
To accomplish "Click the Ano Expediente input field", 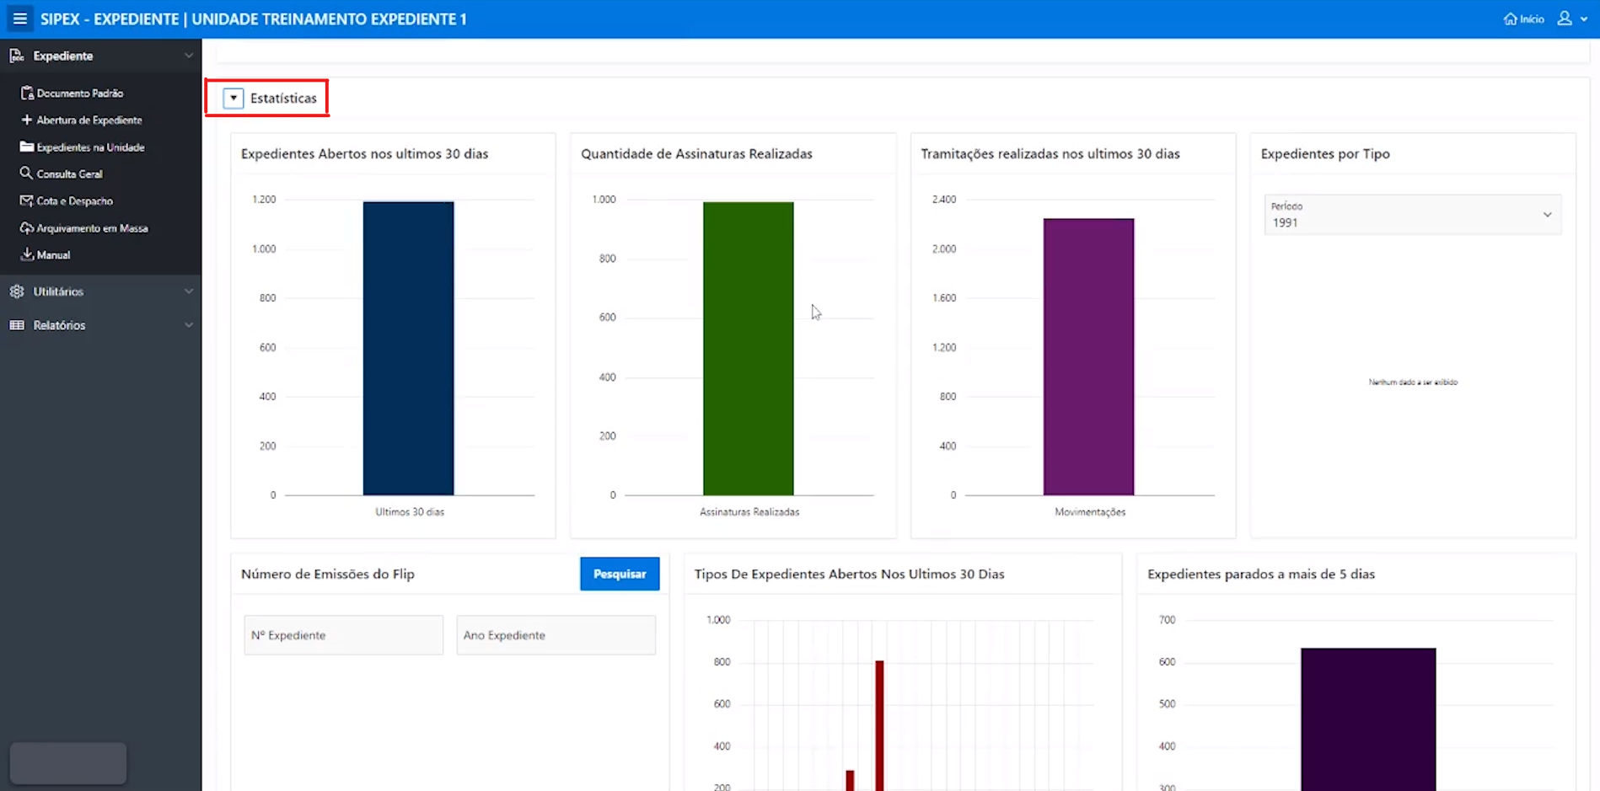I will pyautogui.click(x=556, y=635).
